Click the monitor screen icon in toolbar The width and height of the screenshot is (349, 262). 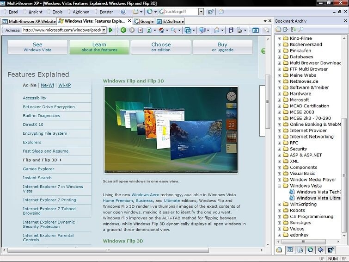[x=202, y=30]
